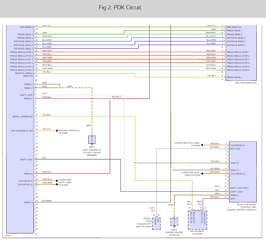Image resolution: width=266 pixels, height=243 pixels.
Task: Select the 'Fig 2: PDK Circuit' title
Action: pyautogui.click(x=120, y=8)
